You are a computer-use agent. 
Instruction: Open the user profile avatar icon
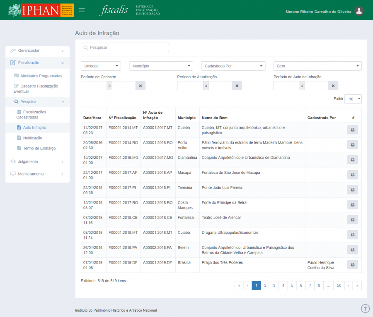pos(359,12)
